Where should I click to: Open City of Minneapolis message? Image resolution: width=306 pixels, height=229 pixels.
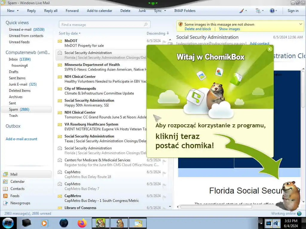(x=102, y=91)
